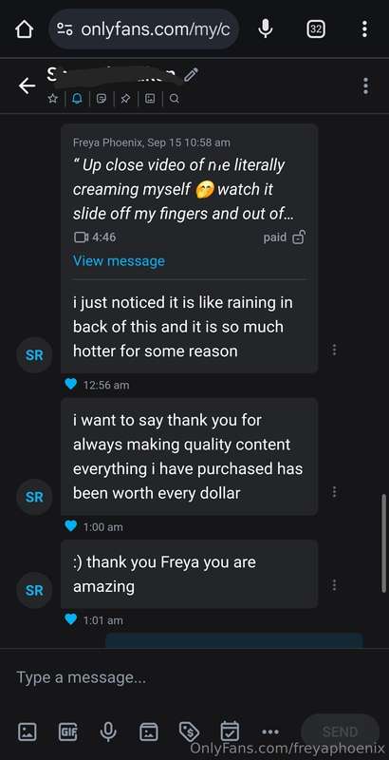Toggle the star favorite icon in chat header
Viewport: 389px width, 760px height.
pos(53,99)
